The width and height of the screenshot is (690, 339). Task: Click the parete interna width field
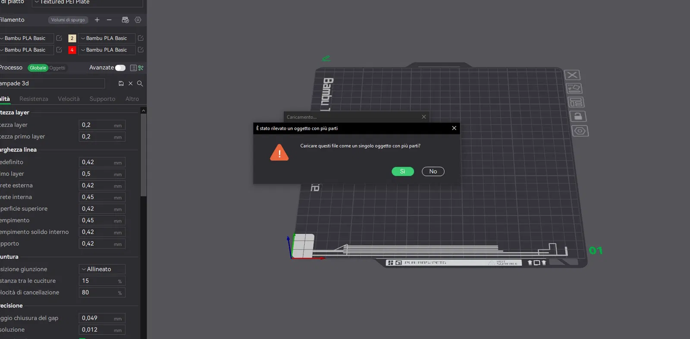point(102,197)
